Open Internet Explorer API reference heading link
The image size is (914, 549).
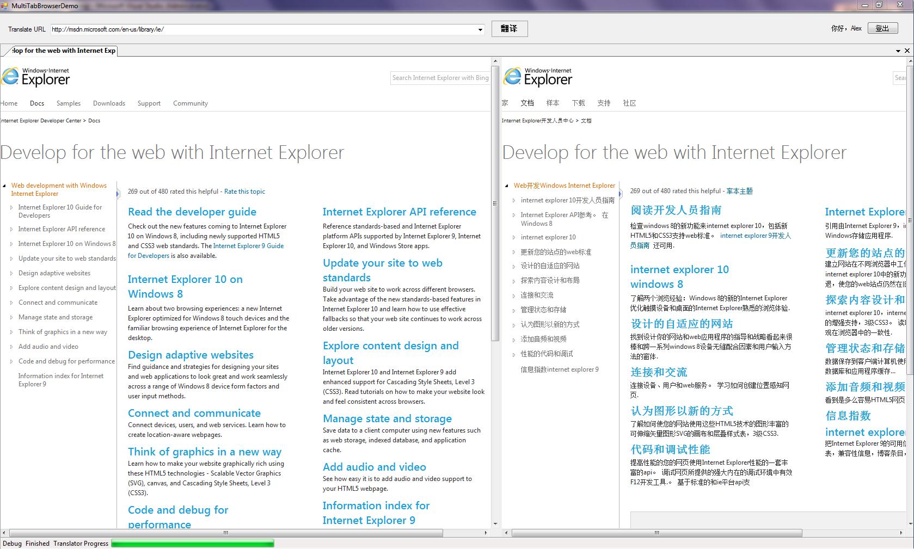(x=400, y=212)
